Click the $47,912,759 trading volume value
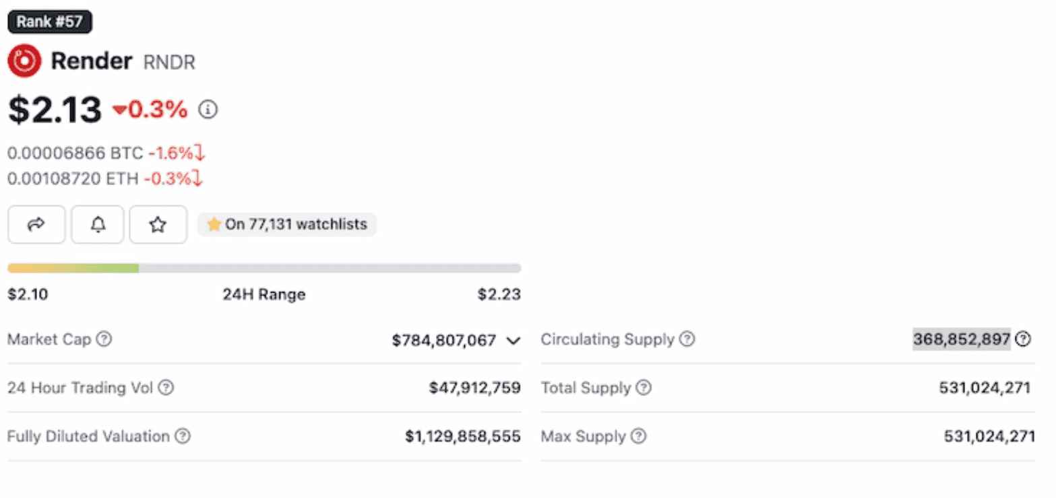 click(x=475, y=388)
